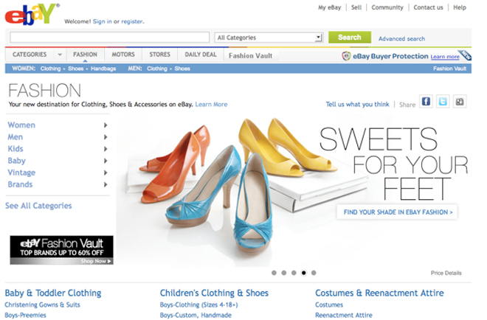The image size is (487, 320).
Task: Click Find Your Shade in eBay Fashion
Action: coord(397,212)
